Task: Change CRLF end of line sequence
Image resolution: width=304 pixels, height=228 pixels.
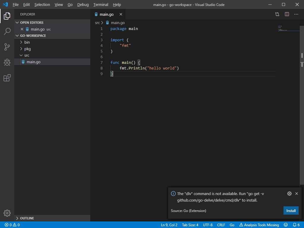Action: [221, 225]
